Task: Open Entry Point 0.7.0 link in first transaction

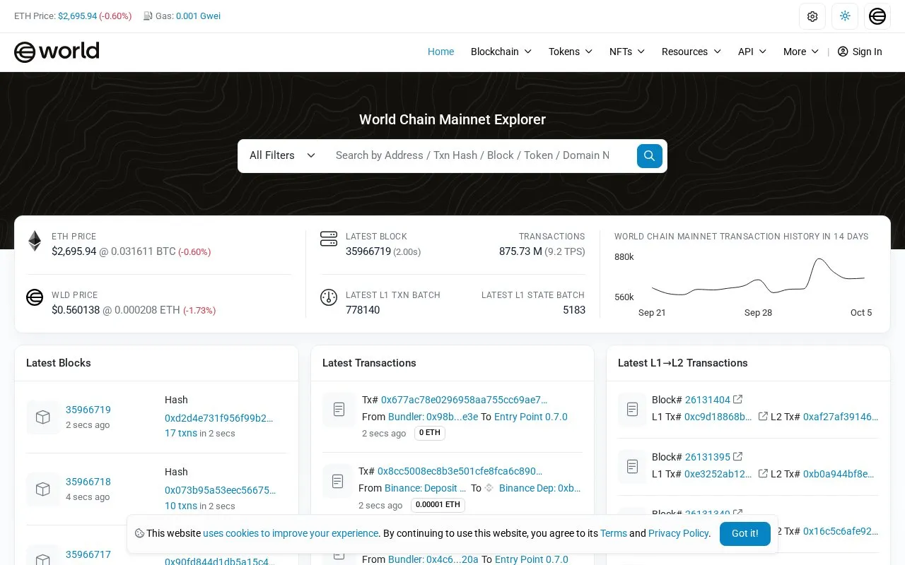Action: tap(531, 417)
